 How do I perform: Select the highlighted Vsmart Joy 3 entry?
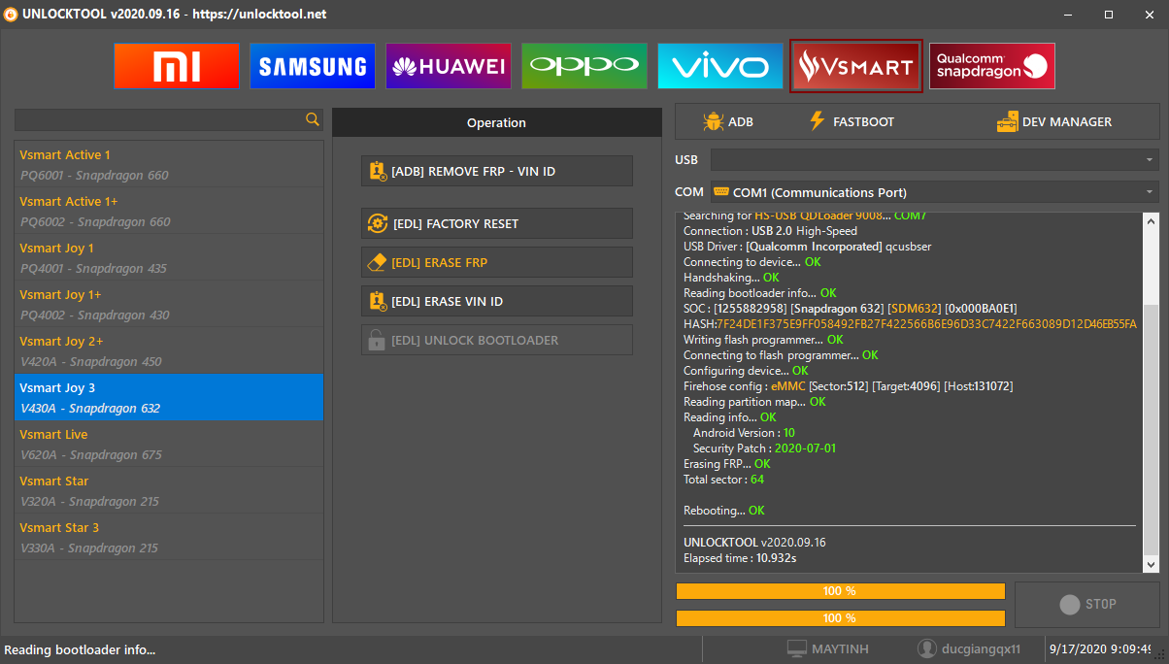pos(169,398)
